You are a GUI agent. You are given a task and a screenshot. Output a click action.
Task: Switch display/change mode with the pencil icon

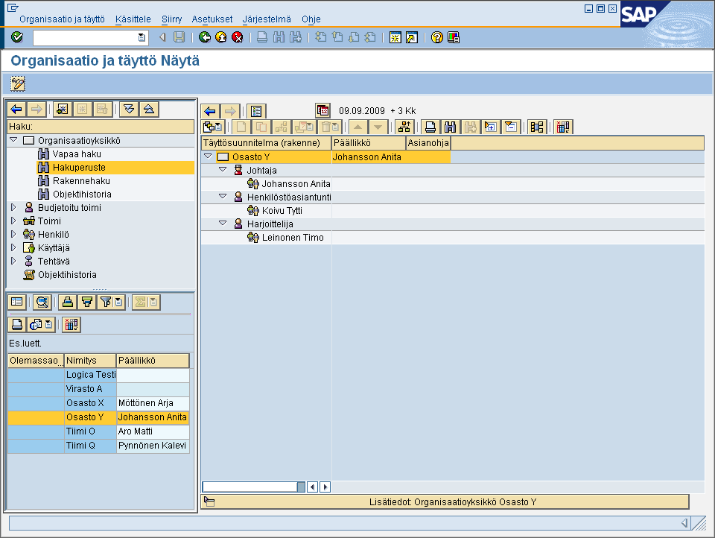click(18, 84)
